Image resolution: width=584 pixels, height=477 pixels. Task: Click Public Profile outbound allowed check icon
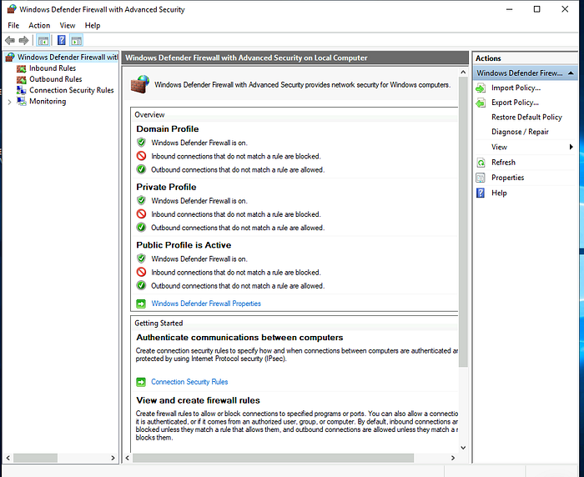(141, 285)
